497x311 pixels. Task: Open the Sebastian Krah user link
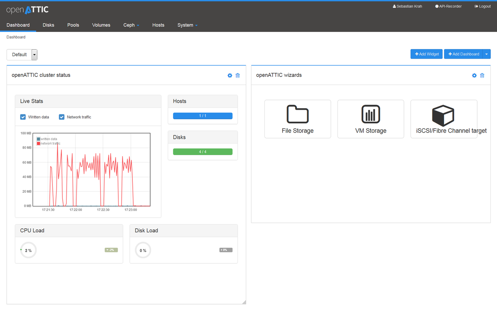(x=407, y=7)
